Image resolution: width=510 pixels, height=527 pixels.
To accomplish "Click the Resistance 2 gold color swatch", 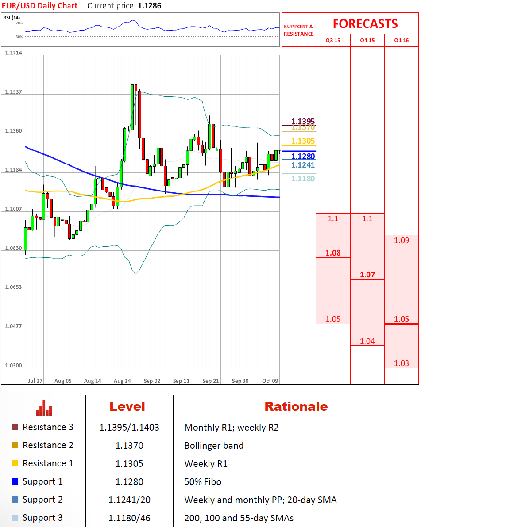I will [15, 445].
